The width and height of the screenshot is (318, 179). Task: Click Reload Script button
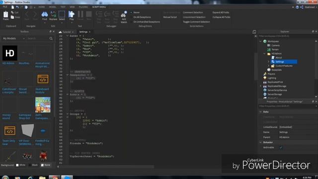(170, 17)
